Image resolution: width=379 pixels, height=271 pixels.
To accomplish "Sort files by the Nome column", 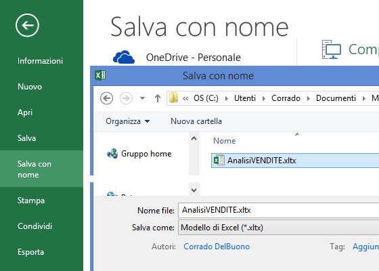I will [x=224, y=141].
